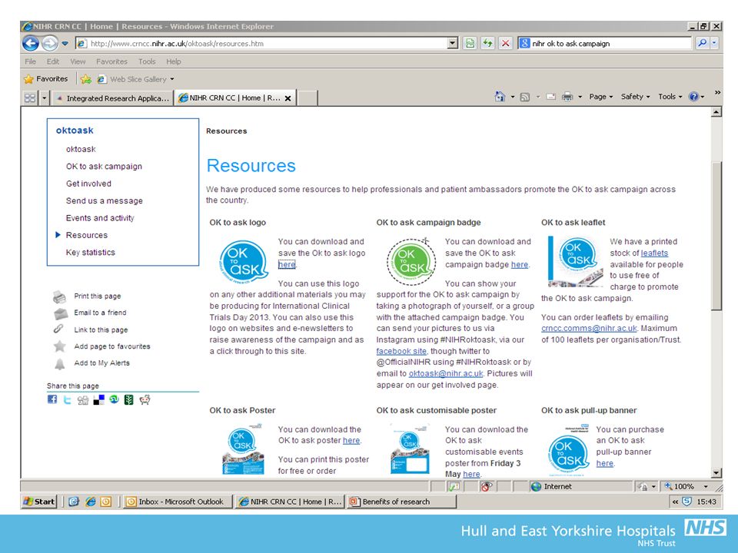Click the scroll down arrow
Image resolution: width=738 pixels, height=553 pixels.
pyautogui.click(x=716, y=473)
